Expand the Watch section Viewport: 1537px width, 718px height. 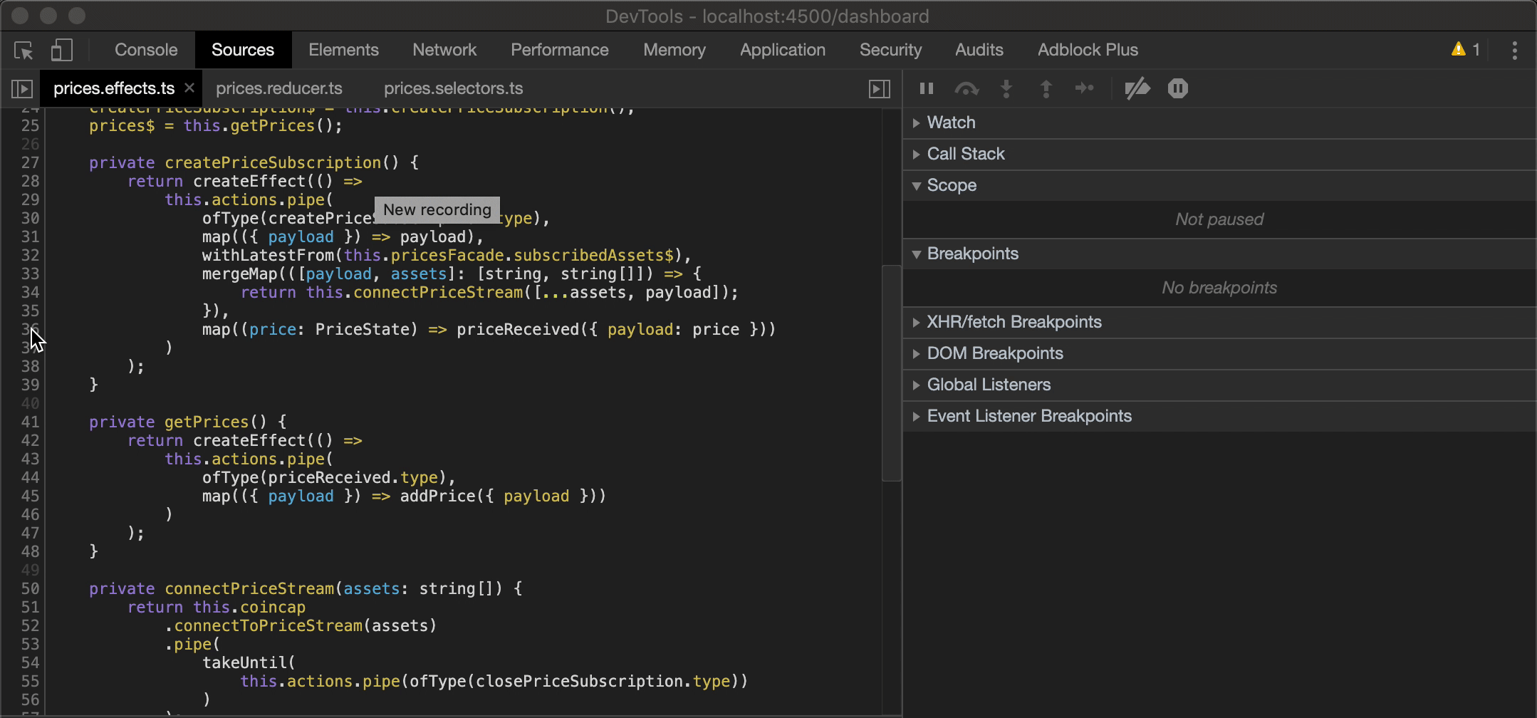pos(951,123)
